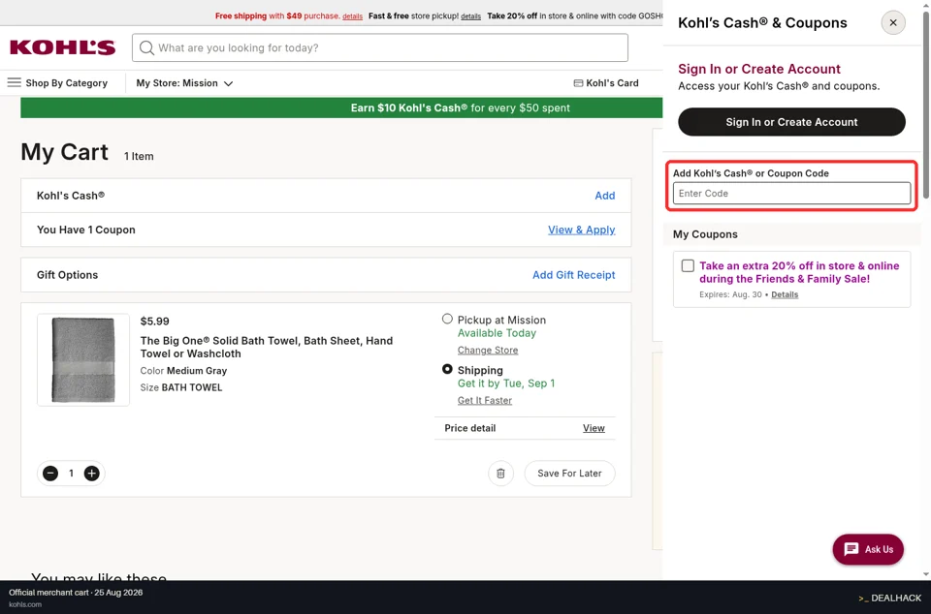Click Save For Later button
Viewport: 931px width, 614px height.
[569, 473]
